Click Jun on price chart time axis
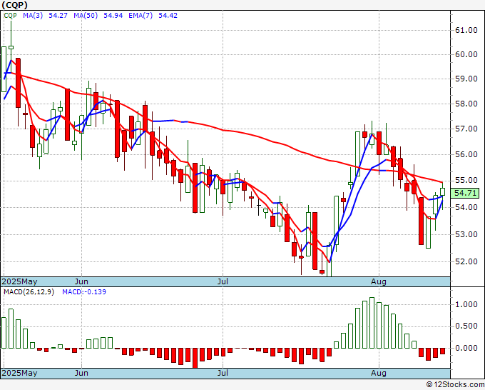Screen dimensions: 485x390 click(81, 281)
